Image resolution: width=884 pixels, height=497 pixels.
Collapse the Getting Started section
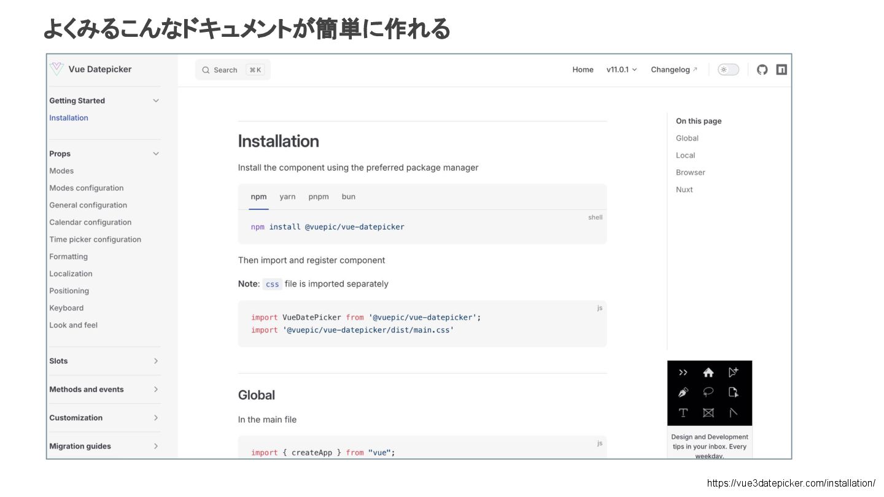tap(156, 101)
